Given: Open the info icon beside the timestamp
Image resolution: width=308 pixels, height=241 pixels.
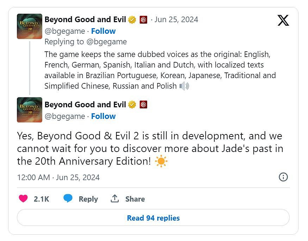Looking at the screenshot, I should coord(283,177).
